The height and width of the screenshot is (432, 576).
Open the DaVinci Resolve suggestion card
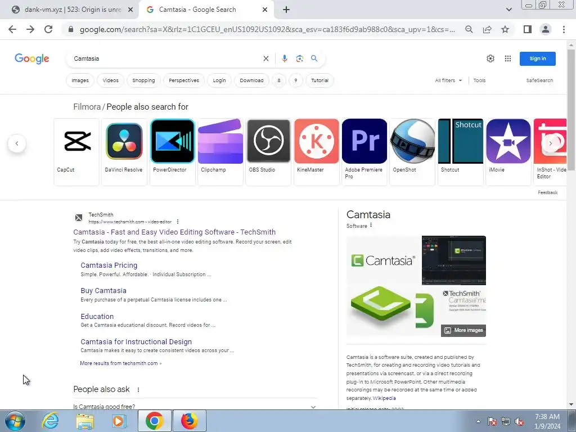(124, 152)
